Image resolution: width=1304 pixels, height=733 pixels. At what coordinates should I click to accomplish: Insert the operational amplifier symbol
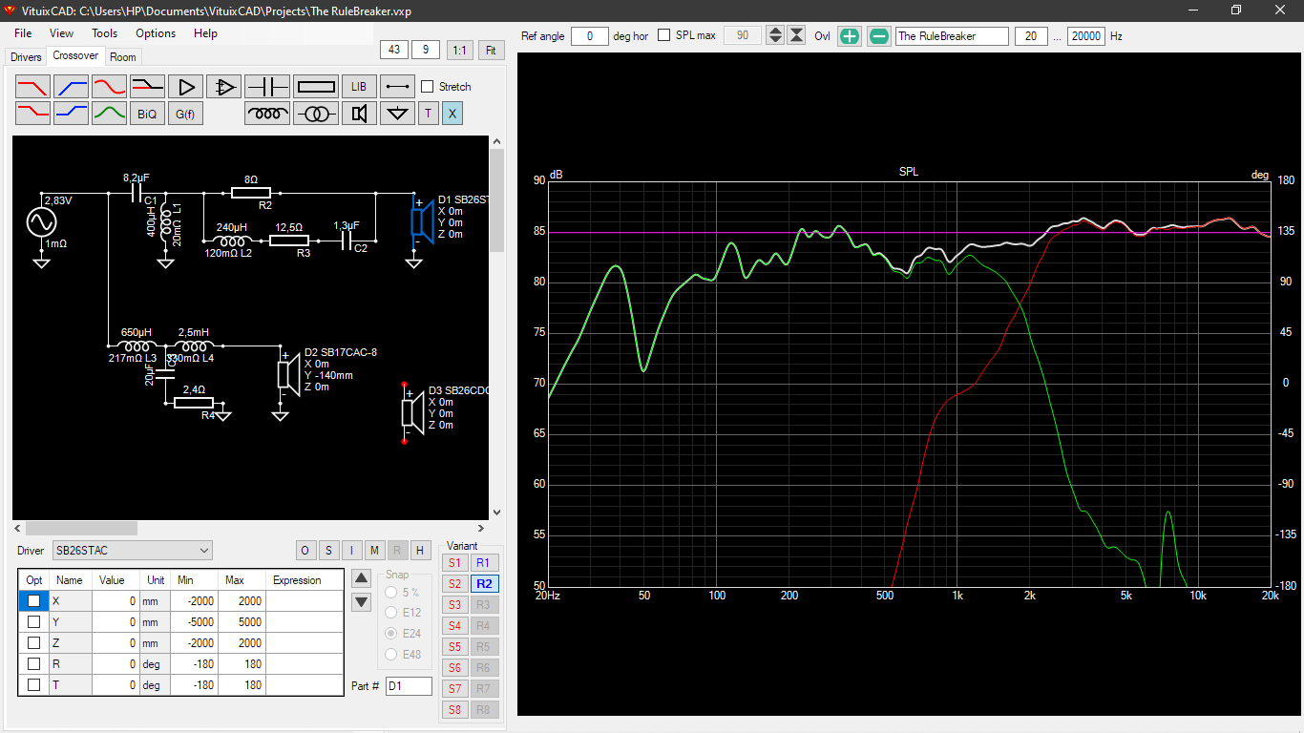(x=224, y=87)
